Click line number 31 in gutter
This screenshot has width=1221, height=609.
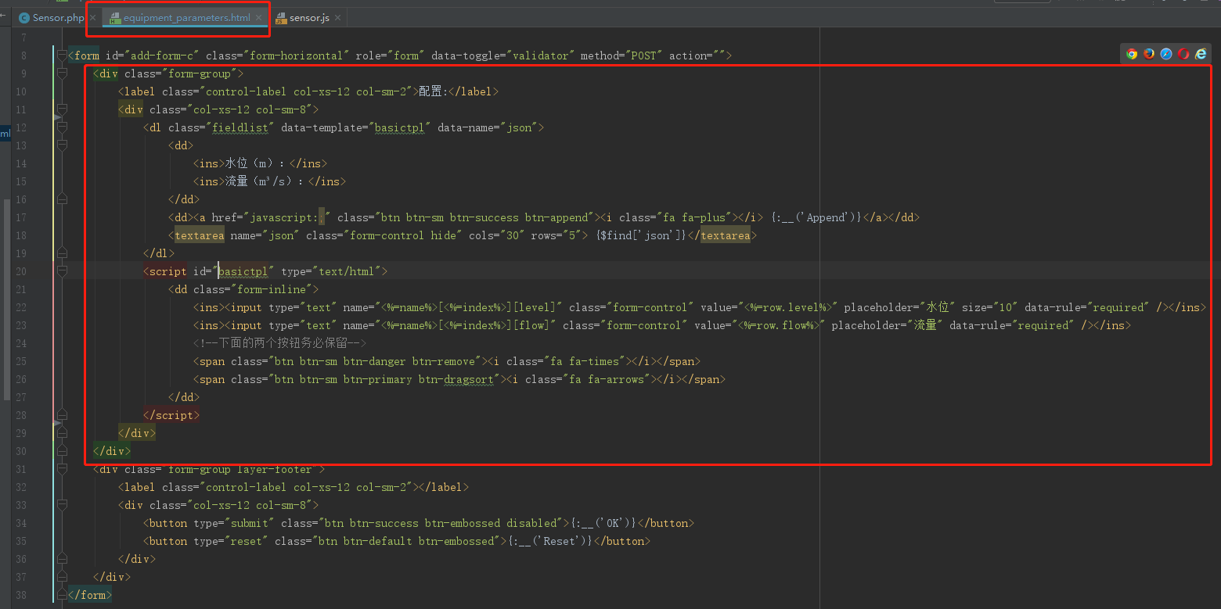(20, 469)
